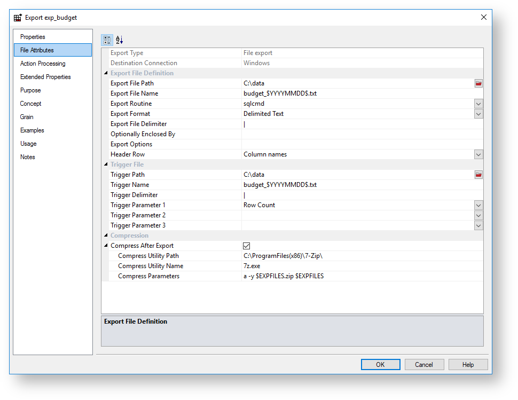Click the Export Options value field

click(363, 144)
